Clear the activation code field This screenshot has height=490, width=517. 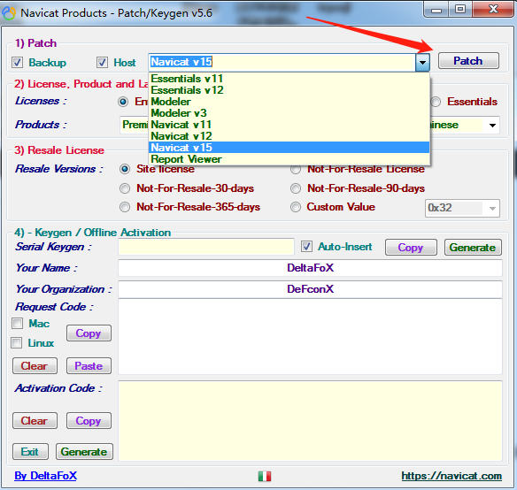[x=35, y=421]
